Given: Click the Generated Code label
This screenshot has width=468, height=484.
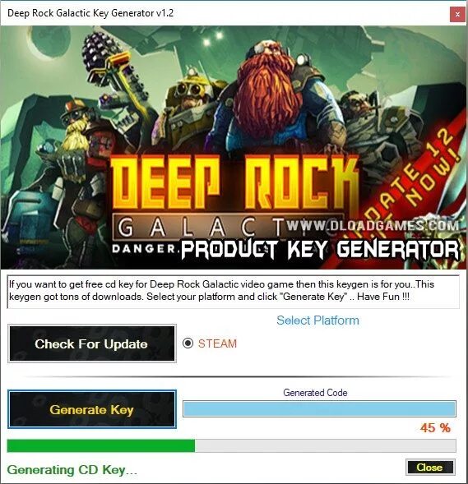Looking at the screenshot, I should 315,392.
